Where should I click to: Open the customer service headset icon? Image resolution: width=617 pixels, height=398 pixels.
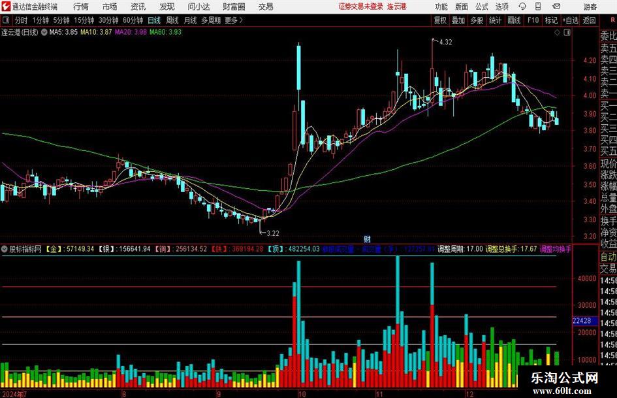[522, 7]
